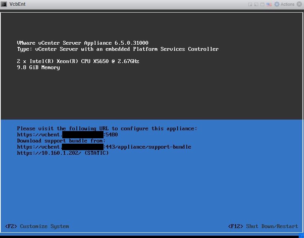Screen dimensions: 304x238
Task: Select F2 Customize System option
Action: coord(37,227)
